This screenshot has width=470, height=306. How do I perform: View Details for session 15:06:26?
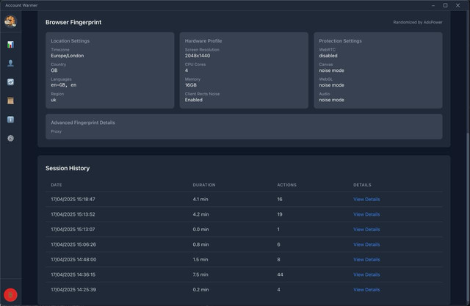coord(366,244)
